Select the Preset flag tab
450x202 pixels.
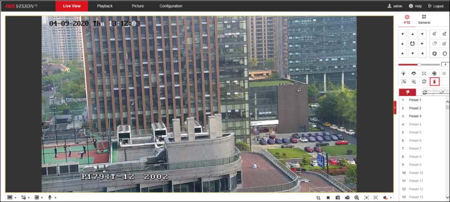click(x=407, y=92)
